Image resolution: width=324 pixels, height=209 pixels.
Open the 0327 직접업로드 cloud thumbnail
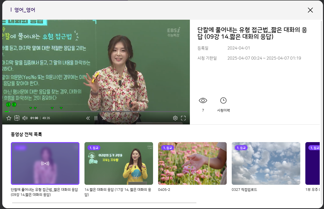tap(266, 163)
